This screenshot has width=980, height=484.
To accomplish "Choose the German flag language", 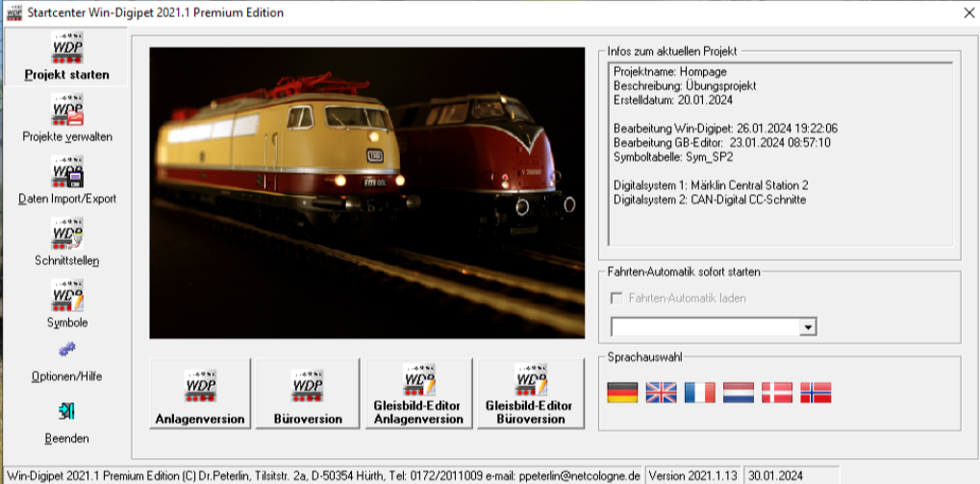I will tap(622, 392).
